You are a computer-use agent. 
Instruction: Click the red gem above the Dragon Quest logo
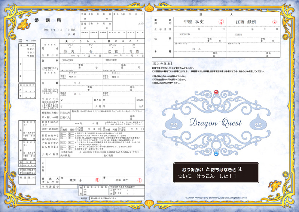pos(216,92)
